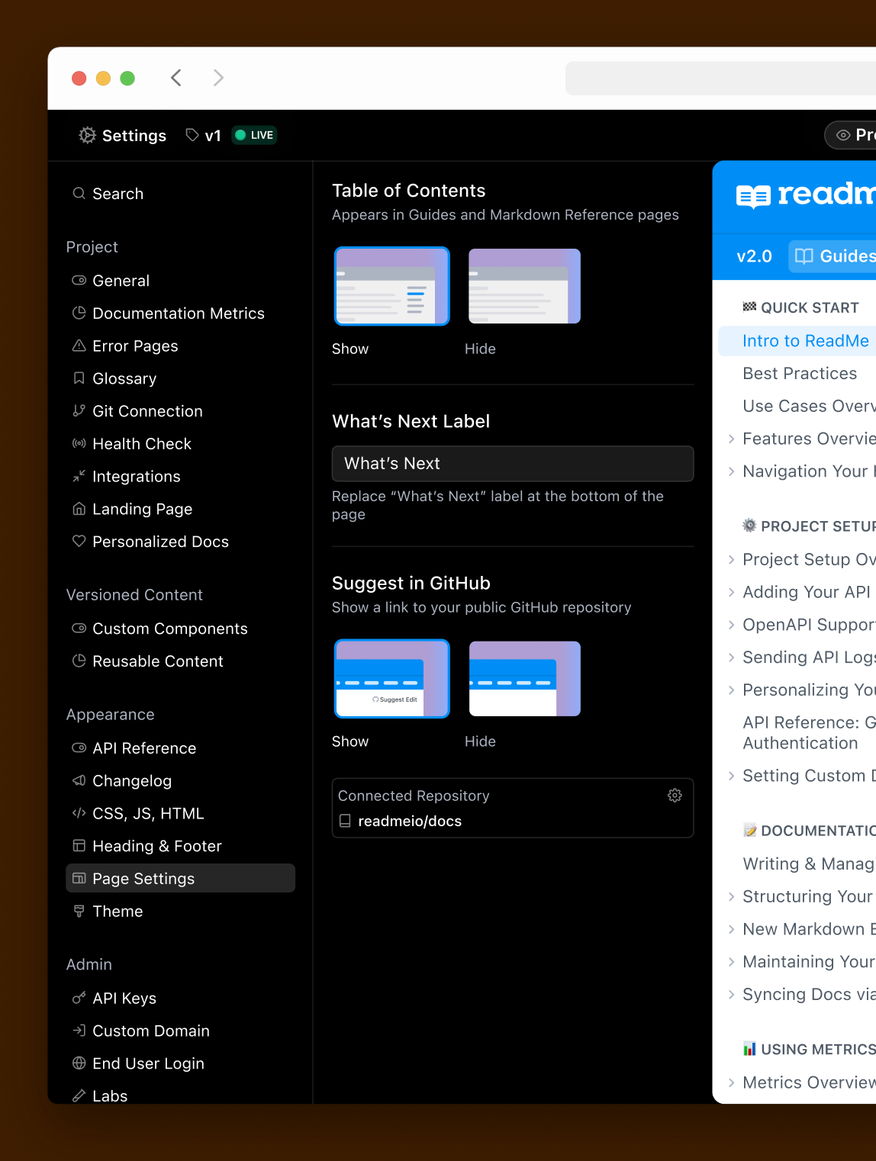Screen dimensions: 876x1161
Task: Click the Heading & Footer layout icon
Action: point(79,845)
